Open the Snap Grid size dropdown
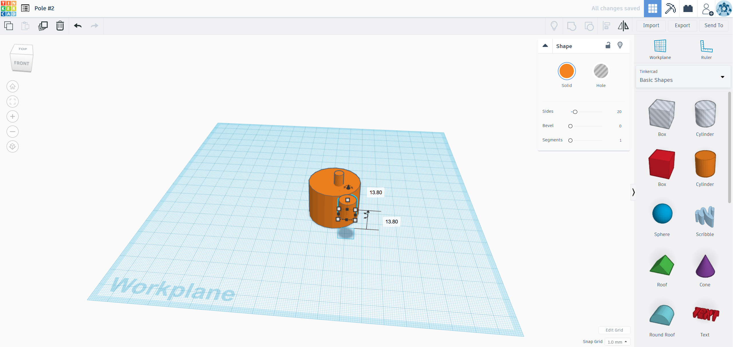This screenshot has height=347, width=733. point(617,342)
